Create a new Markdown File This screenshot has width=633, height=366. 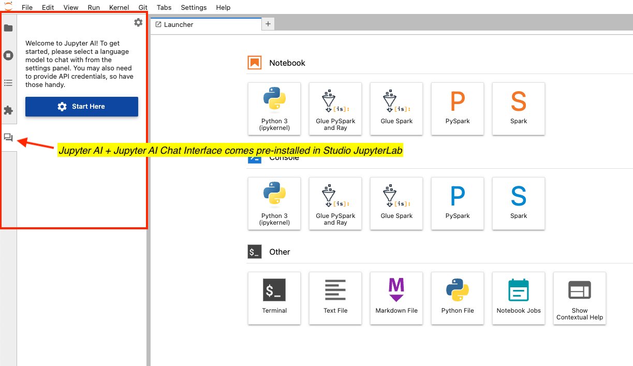[x=396, y=299]
